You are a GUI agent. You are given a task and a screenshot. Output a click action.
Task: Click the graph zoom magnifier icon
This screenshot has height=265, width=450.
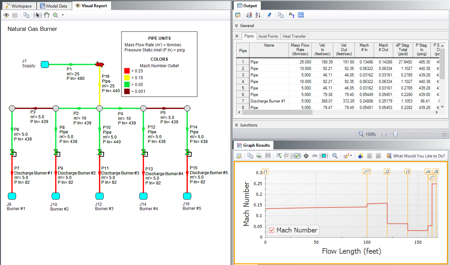[335, 156]
